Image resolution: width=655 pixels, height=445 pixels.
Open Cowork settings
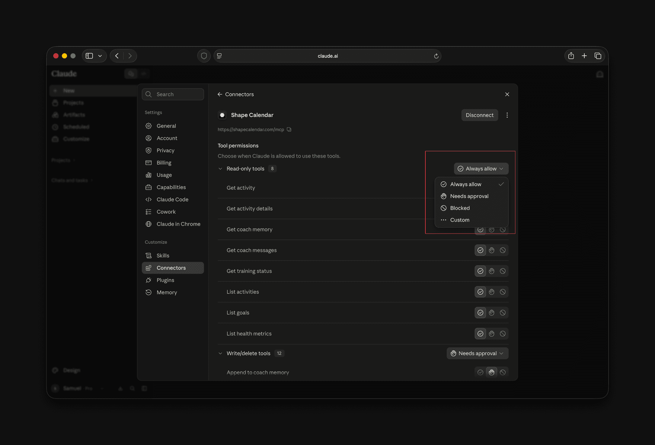[173, 212]
